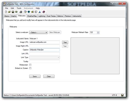Switch to the Basics tab
This screenshot has height=101, width=130.
click(x=7, y=16)
